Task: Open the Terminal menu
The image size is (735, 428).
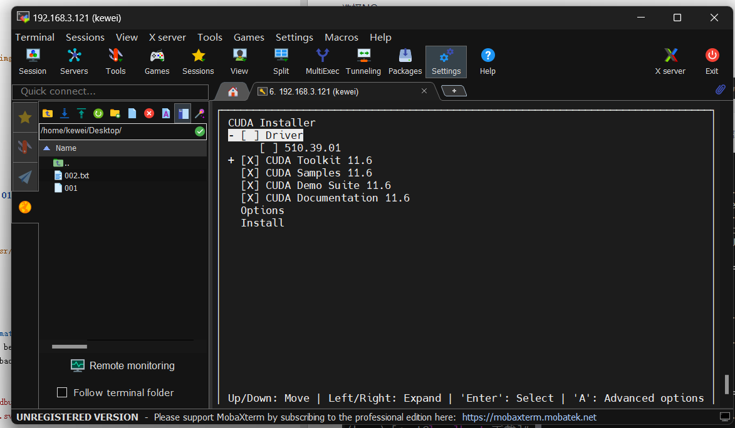Action: [34, 38]
